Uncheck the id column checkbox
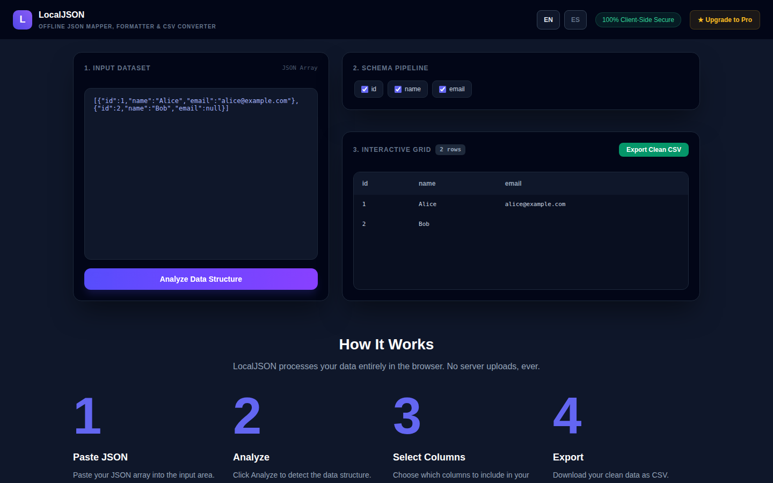The height and width of the screenshot is (483, 773). [x=365, y=90]
